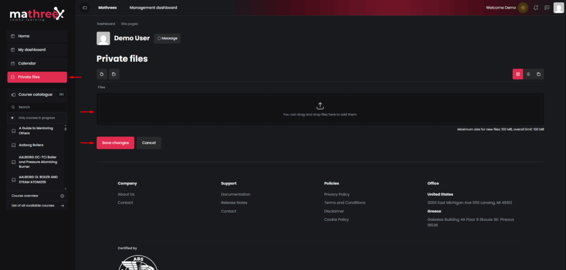Click the create folder icon above Files
566x270 pixels.
[114, 74]
